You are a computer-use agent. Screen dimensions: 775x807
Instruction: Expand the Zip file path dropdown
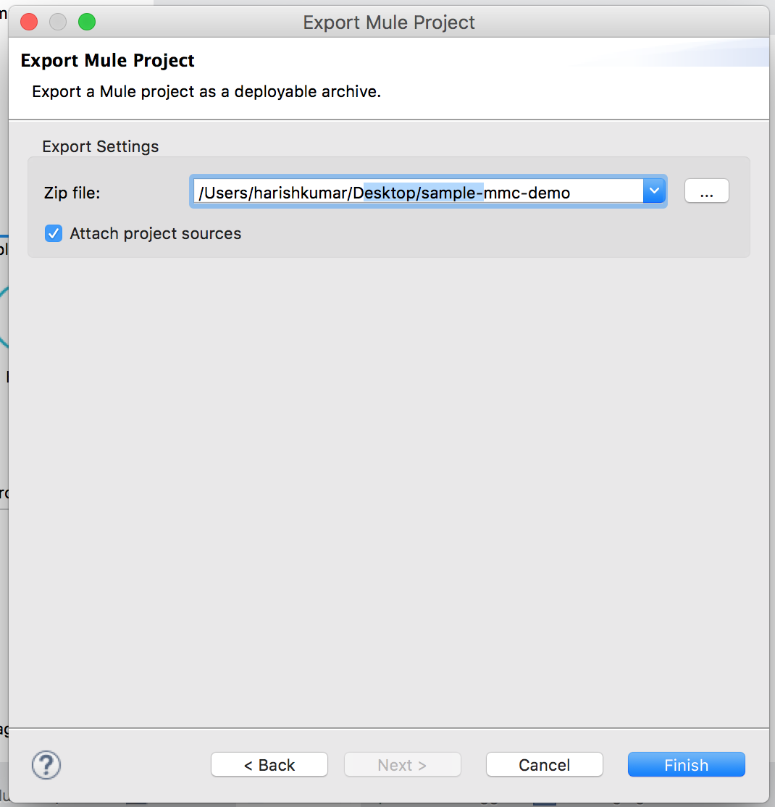click(x=653, y=191)
